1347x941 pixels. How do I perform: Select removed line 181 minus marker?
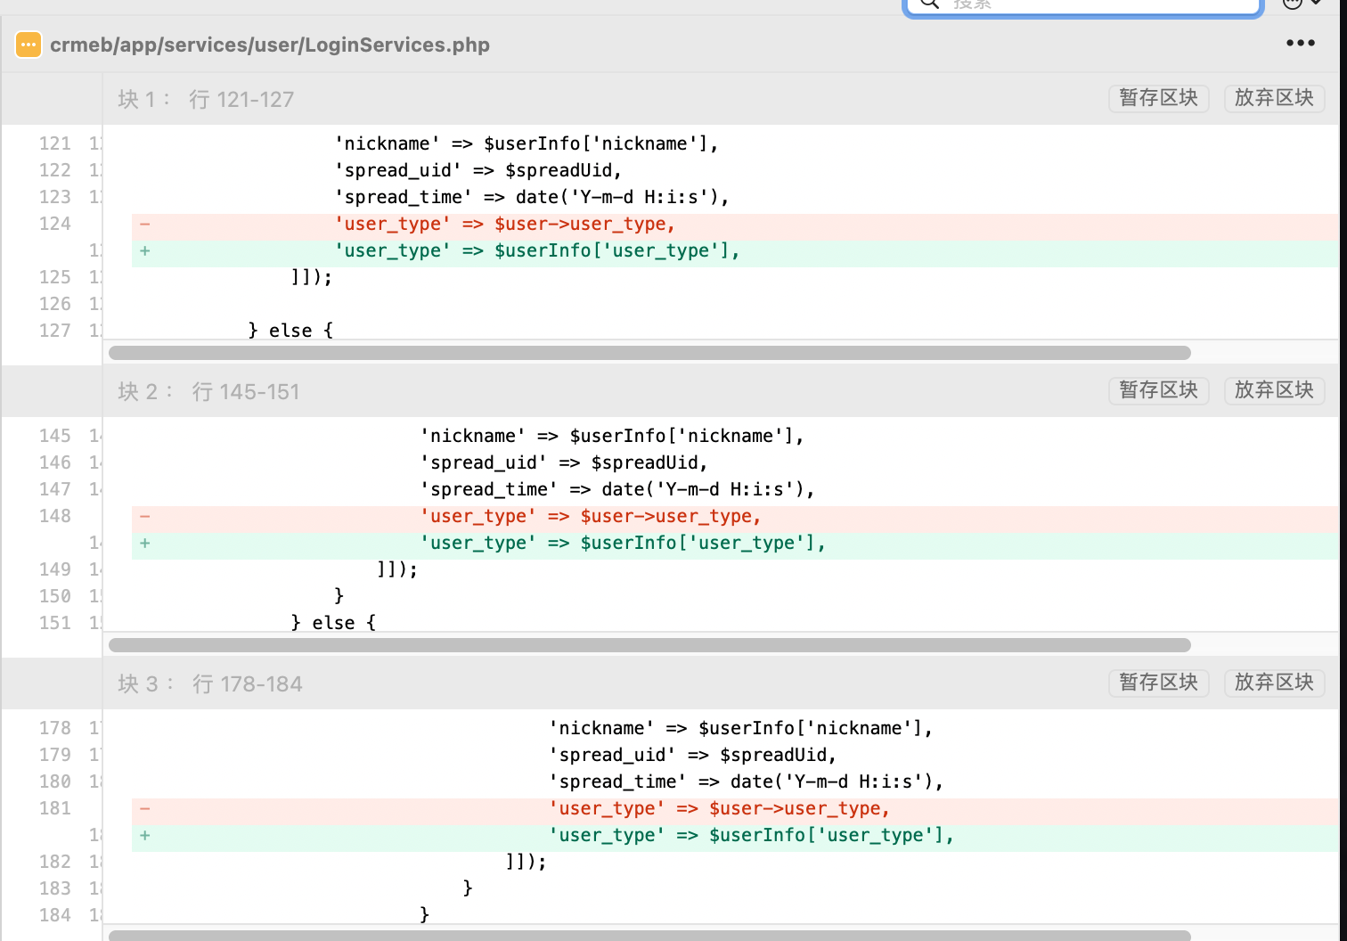tap(144, 809)
